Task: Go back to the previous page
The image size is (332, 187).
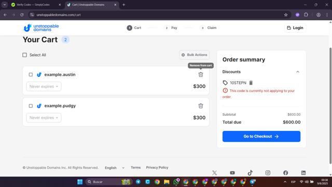Action: pyautogui.click(x=5, y=15)
